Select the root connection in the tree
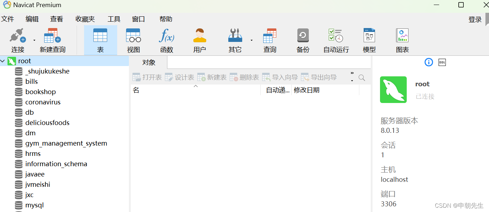489x212 pixels. (25, 61)
